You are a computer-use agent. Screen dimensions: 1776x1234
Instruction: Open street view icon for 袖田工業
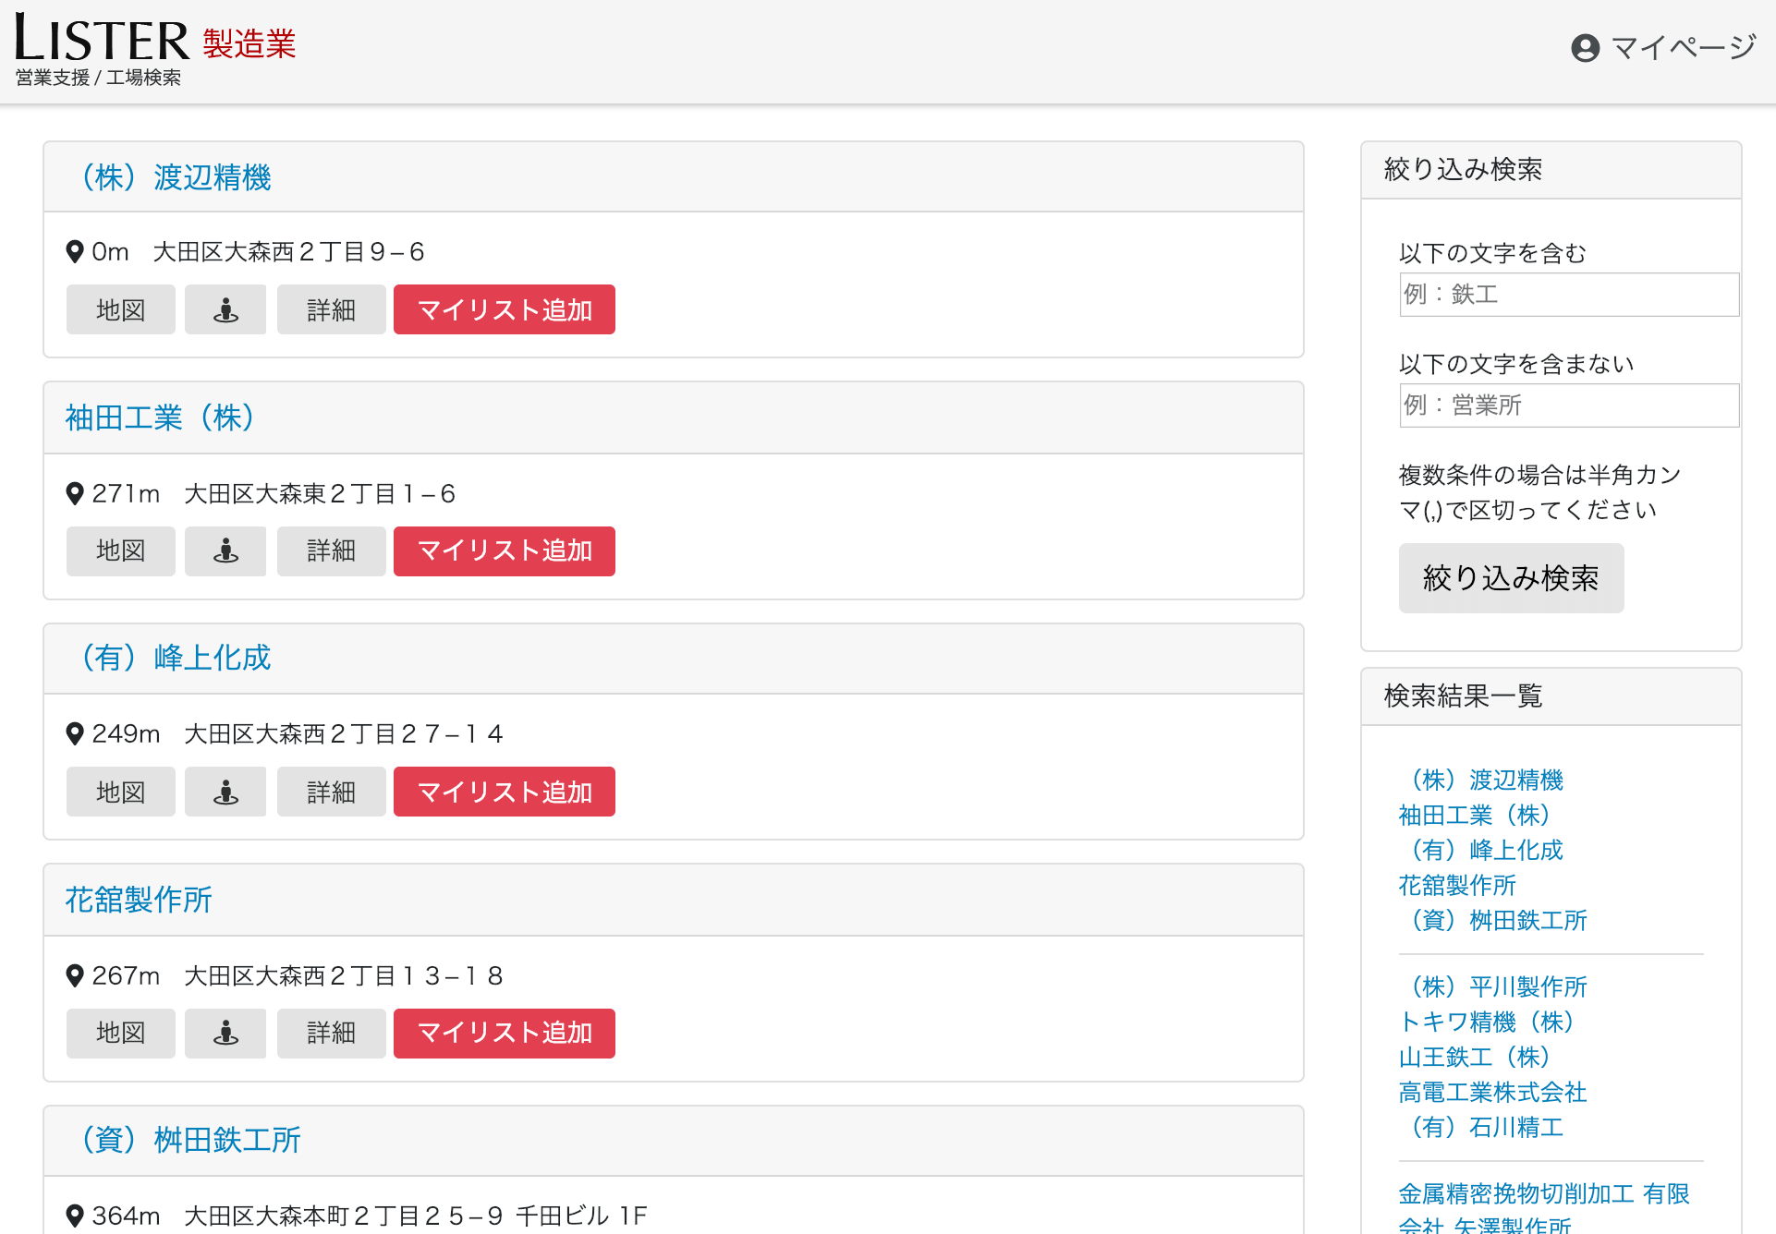(x=225, y=551)
